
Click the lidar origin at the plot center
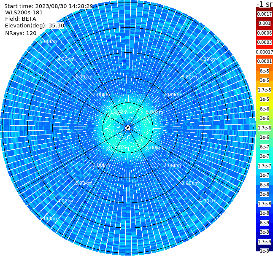(128, 128)
